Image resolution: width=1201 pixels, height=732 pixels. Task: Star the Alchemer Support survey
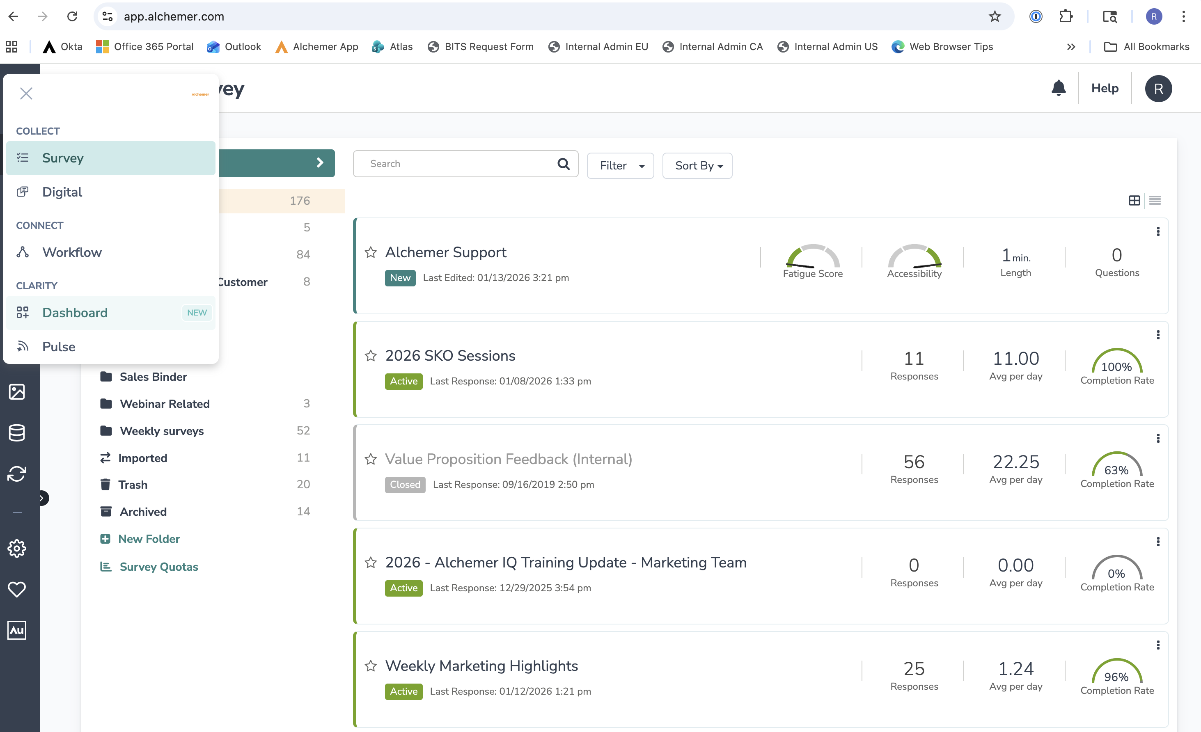pos(370,252)
